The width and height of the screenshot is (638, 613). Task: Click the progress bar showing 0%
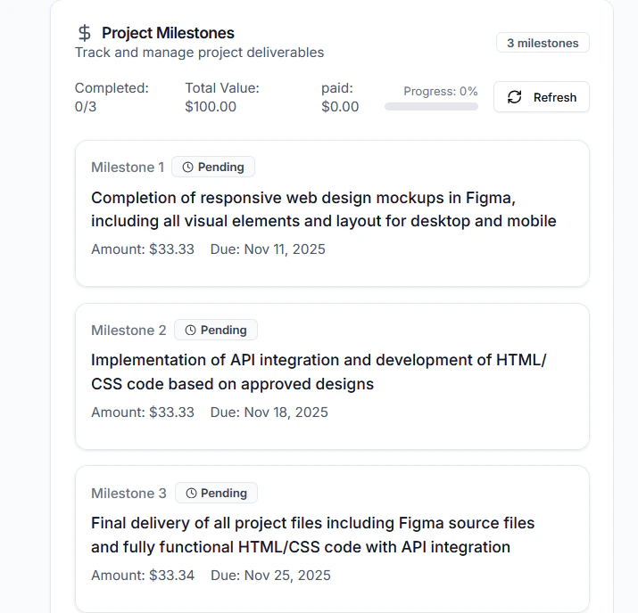[x=431, y=106]
